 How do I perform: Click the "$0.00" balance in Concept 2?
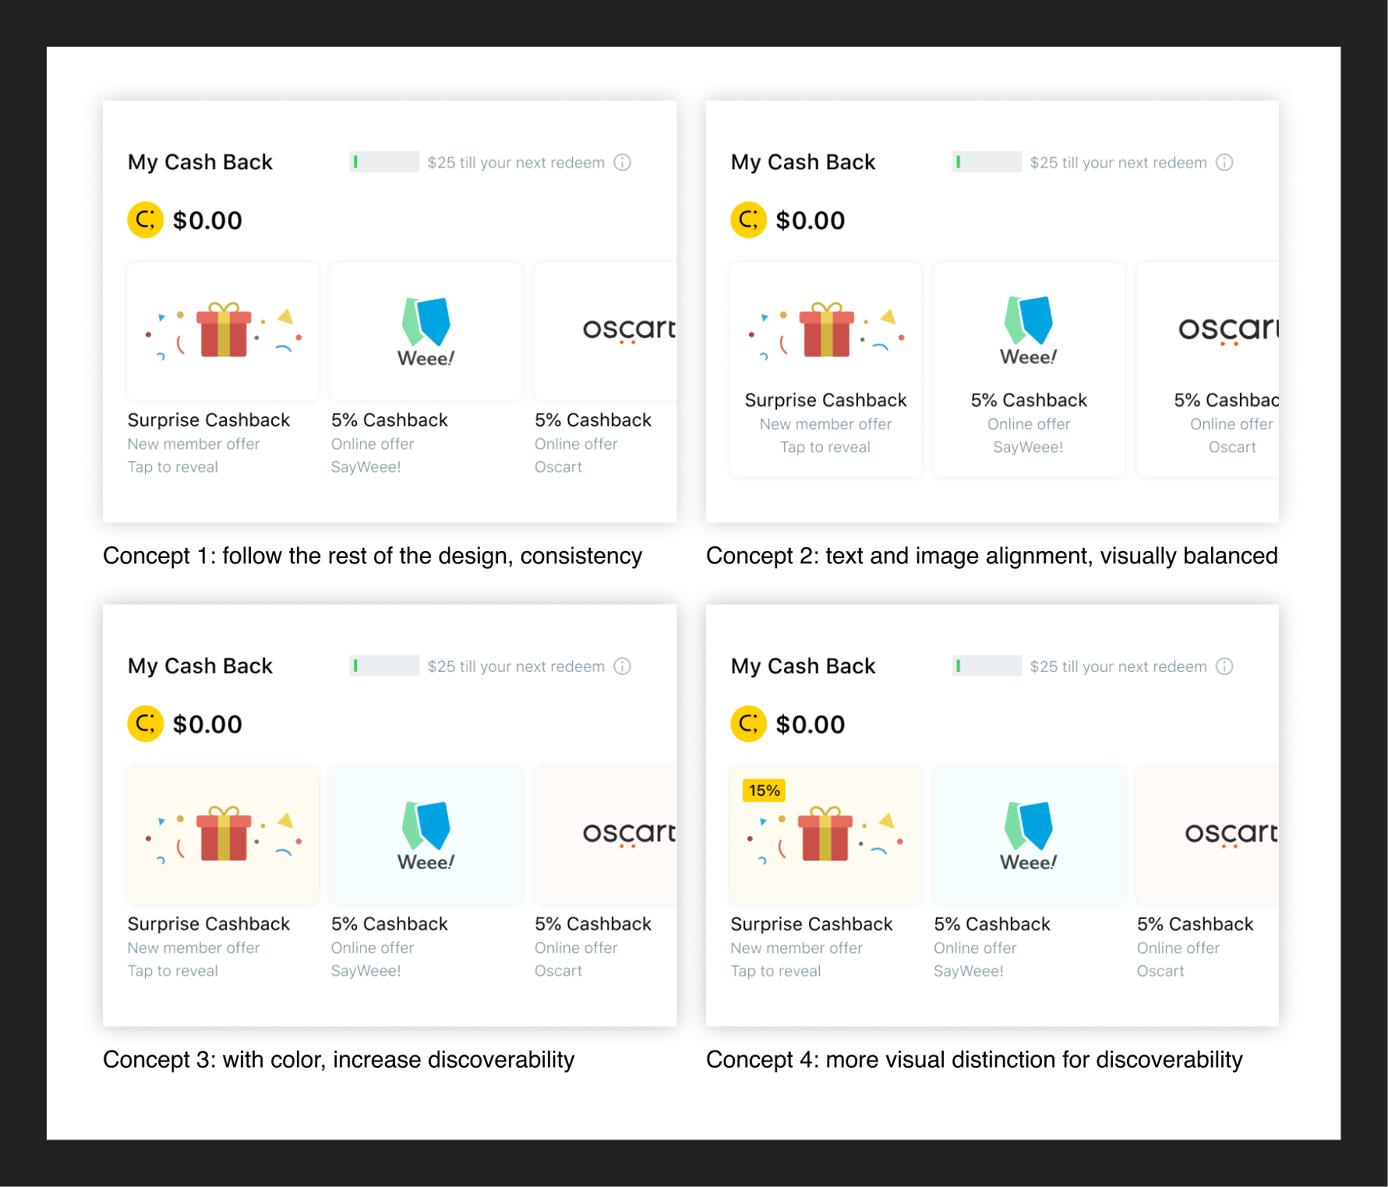pyautogui.click(x=810, y=221)
